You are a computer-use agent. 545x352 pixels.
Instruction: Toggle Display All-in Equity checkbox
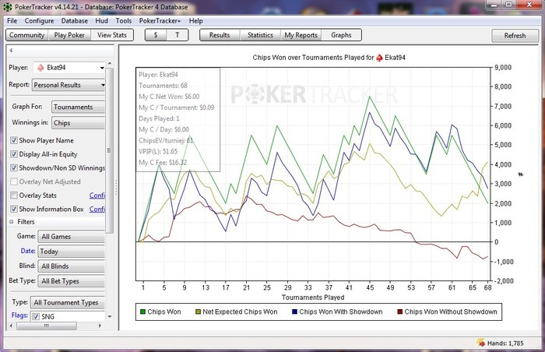14,153
